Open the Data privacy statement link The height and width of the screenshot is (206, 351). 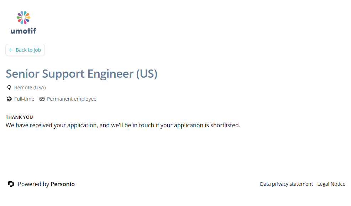(x=286, y=184)
